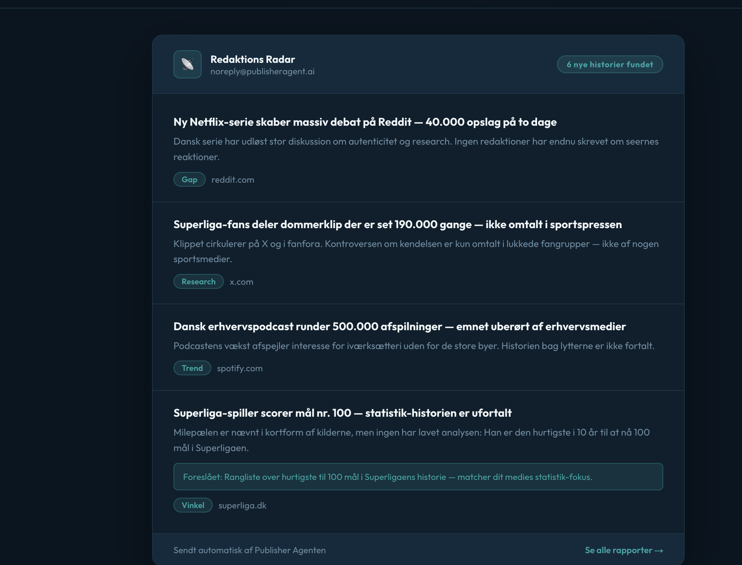Visit the x.com source link
This screenshot has width=742, height=565.
pyautogui.click(x=241, y=282)
